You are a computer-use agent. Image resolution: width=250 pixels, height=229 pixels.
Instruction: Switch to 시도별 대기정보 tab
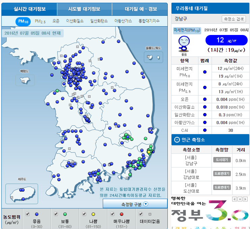[x=84, y=9]
